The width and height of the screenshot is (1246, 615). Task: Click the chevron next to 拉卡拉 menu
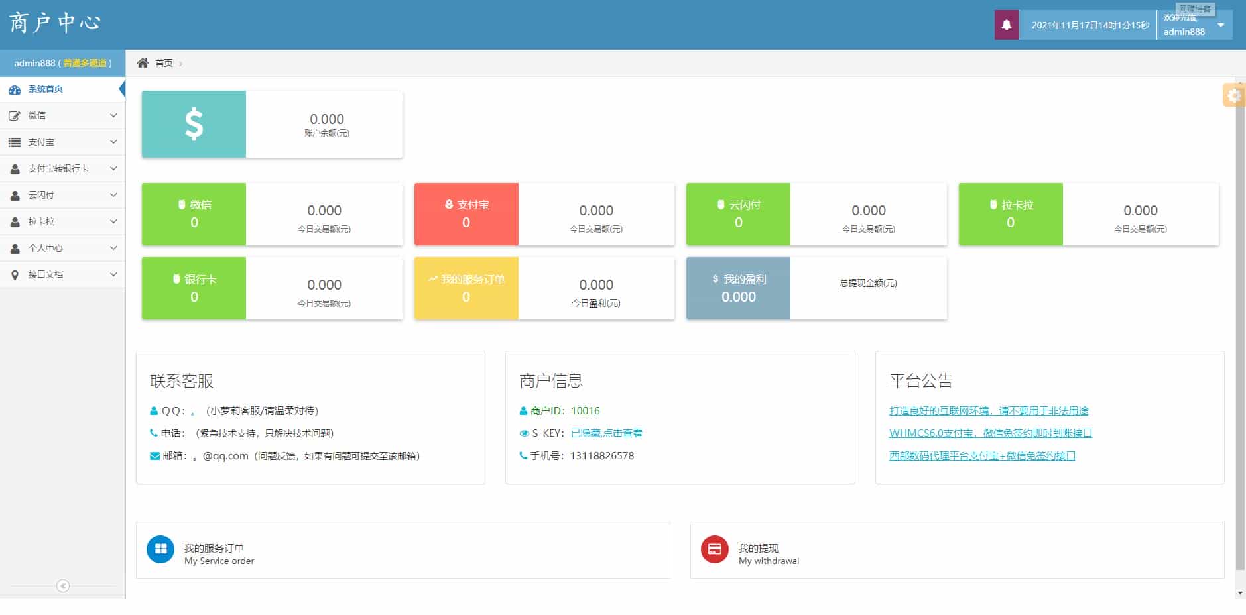click(x=113, y=221)
